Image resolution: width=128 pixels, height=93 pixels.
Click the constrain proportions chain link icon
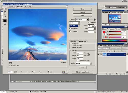[89, 54]
